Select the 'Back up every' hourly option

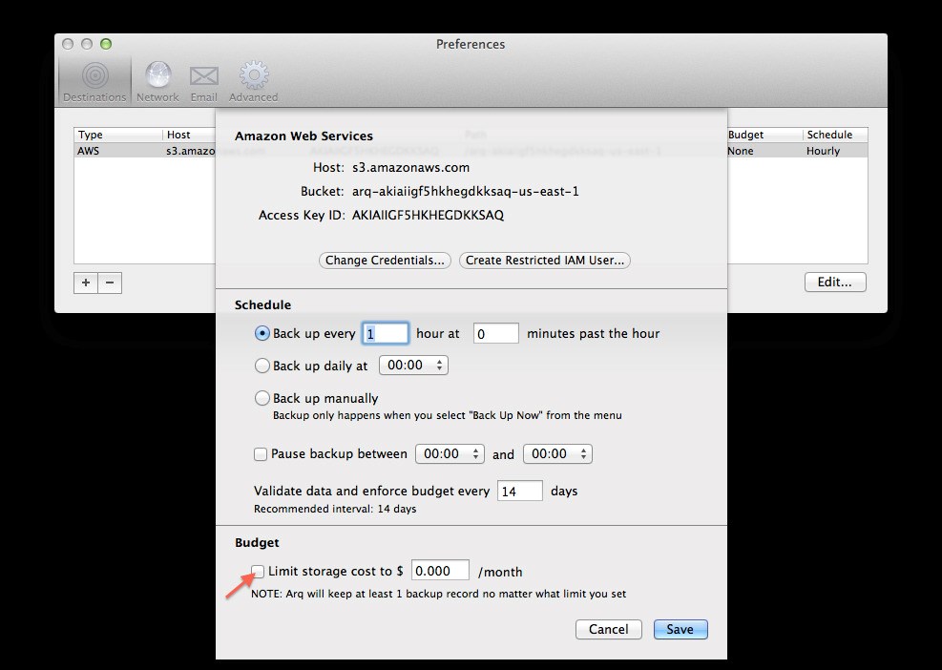pos(262,333)
